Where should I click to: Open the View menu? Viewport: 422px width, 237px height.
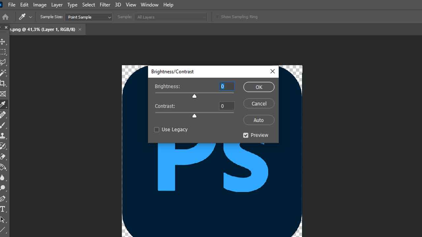click(131, 5)
